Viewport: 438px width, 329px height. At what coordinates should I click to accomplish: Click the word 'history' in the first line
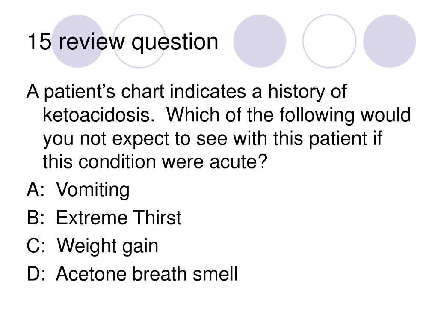tap(297, 93)
